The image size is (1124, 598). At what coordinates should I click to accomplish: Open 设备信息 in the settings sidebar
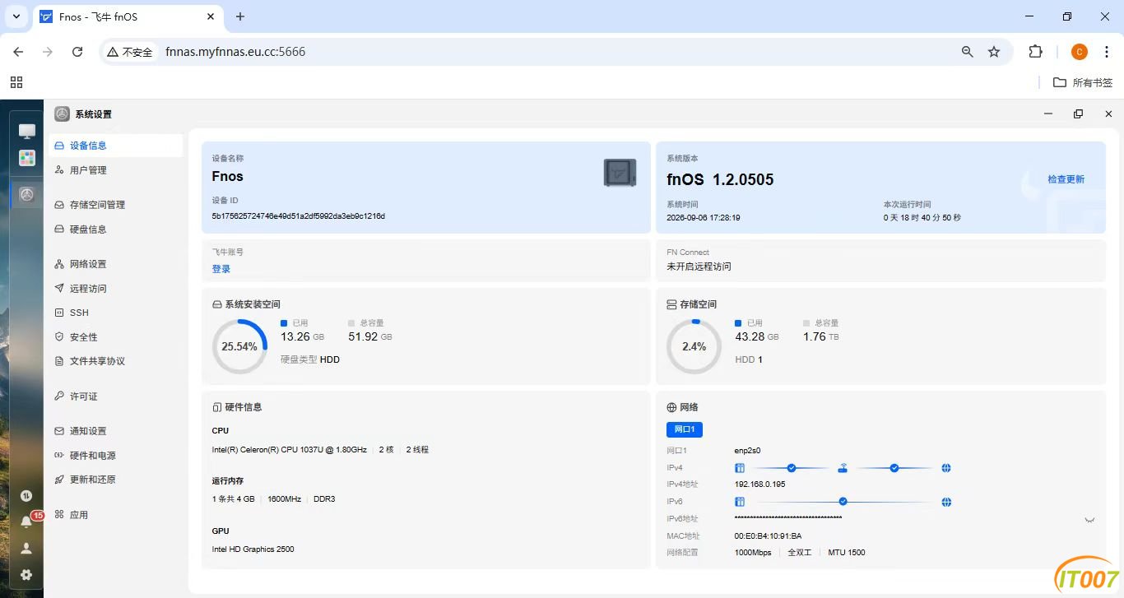pos(116,146)
